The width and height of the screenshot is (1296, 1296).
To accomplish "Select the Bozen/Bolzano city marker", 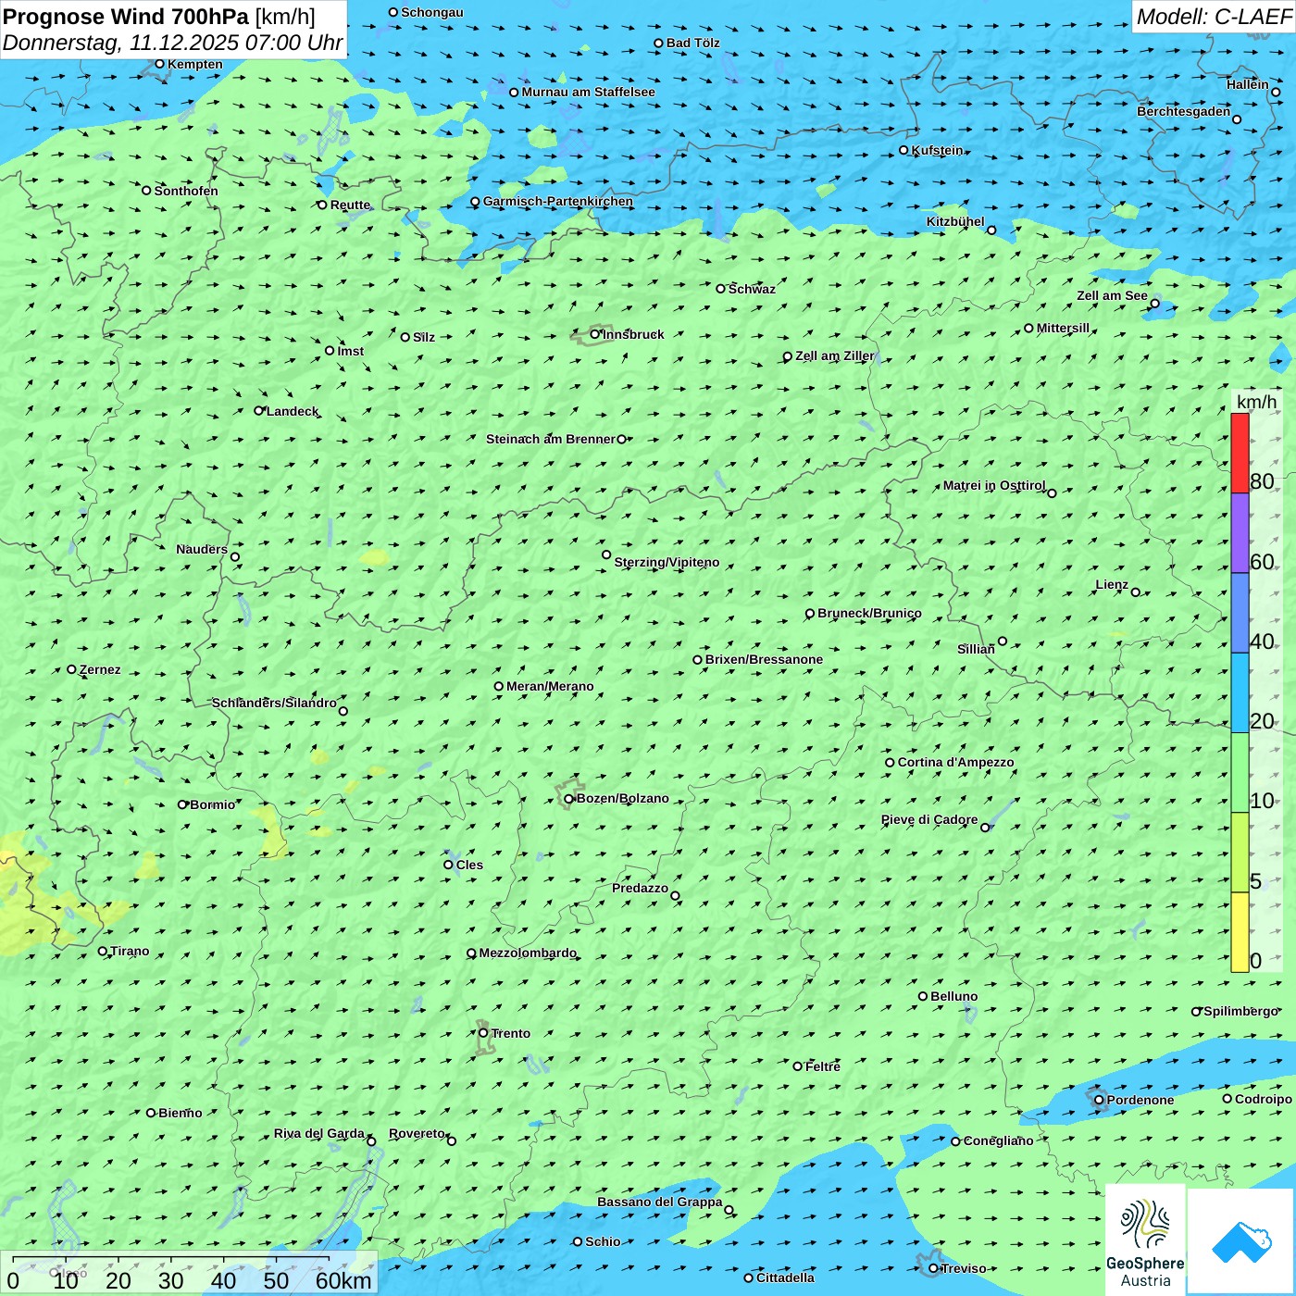I will click(569, 799).
